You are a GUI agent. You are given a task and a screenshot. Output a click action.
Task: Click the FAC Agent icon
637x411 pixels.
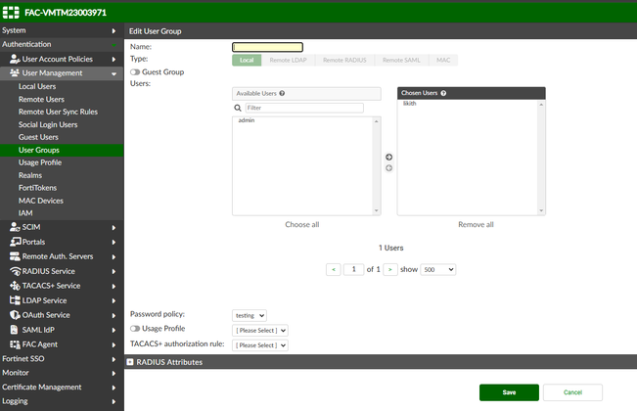(x=15, y=344)
